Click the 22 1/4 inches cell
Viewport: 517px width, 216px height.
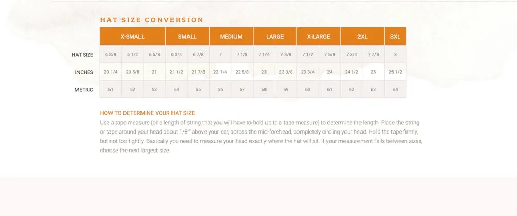[x=220, y=72]
